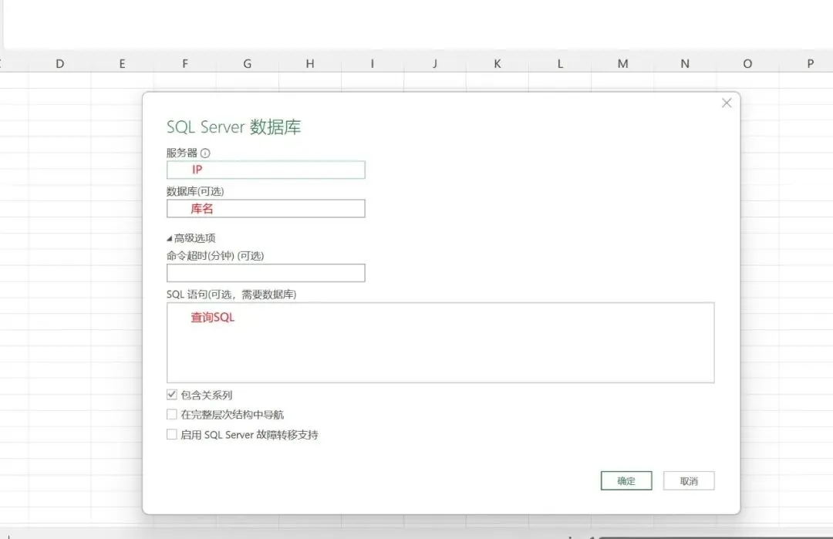This screenshot has height=539, width=833.
Task: Click inside the SQL 语句 text area
Action: click(x=440, y=342)
